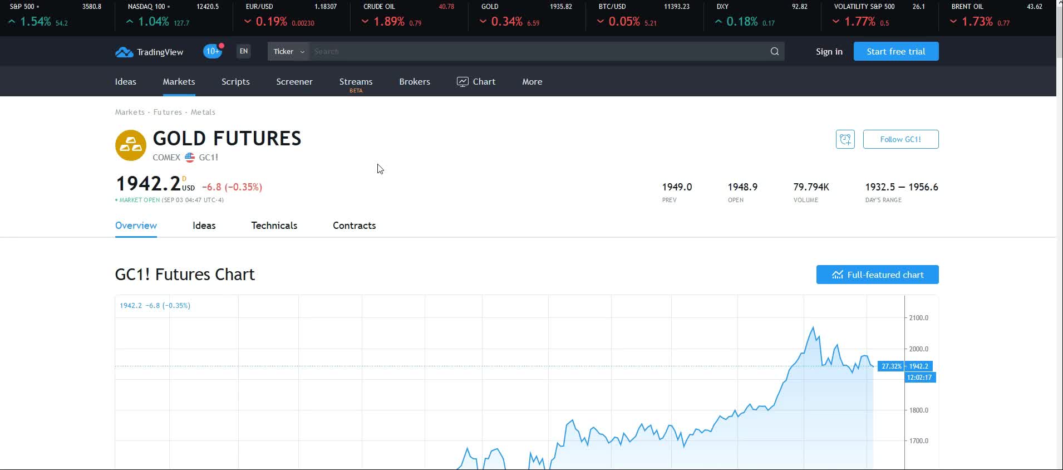
Task: Click the Full-featured chart button
Action: click(877, 275)
